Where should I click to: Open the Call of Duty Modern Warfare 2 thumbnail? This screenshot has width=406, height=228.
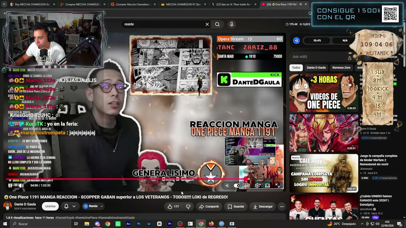click(324, 173)
